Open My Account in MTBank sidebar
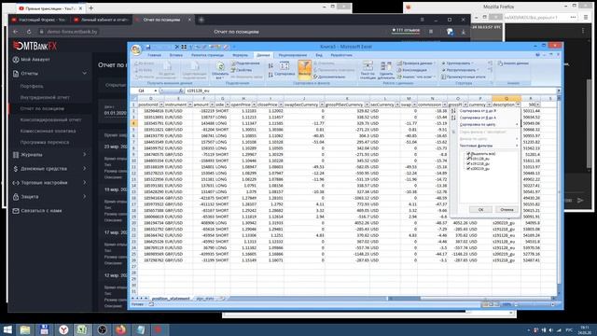Screen dimensions: 597x336 pyautogui.click(x=35, y=60)
